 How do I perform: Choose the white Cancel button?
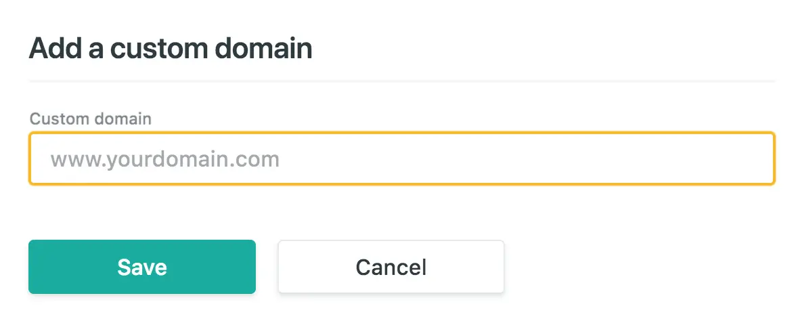point(391,267)
